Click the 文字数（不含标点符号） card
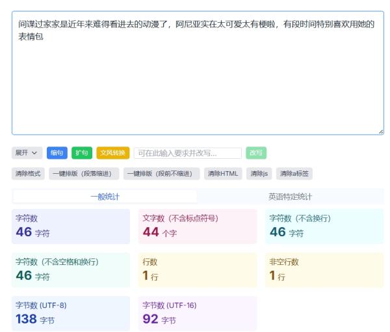Image resolution: width=390 pixels, height=332 pixels. 198,227
